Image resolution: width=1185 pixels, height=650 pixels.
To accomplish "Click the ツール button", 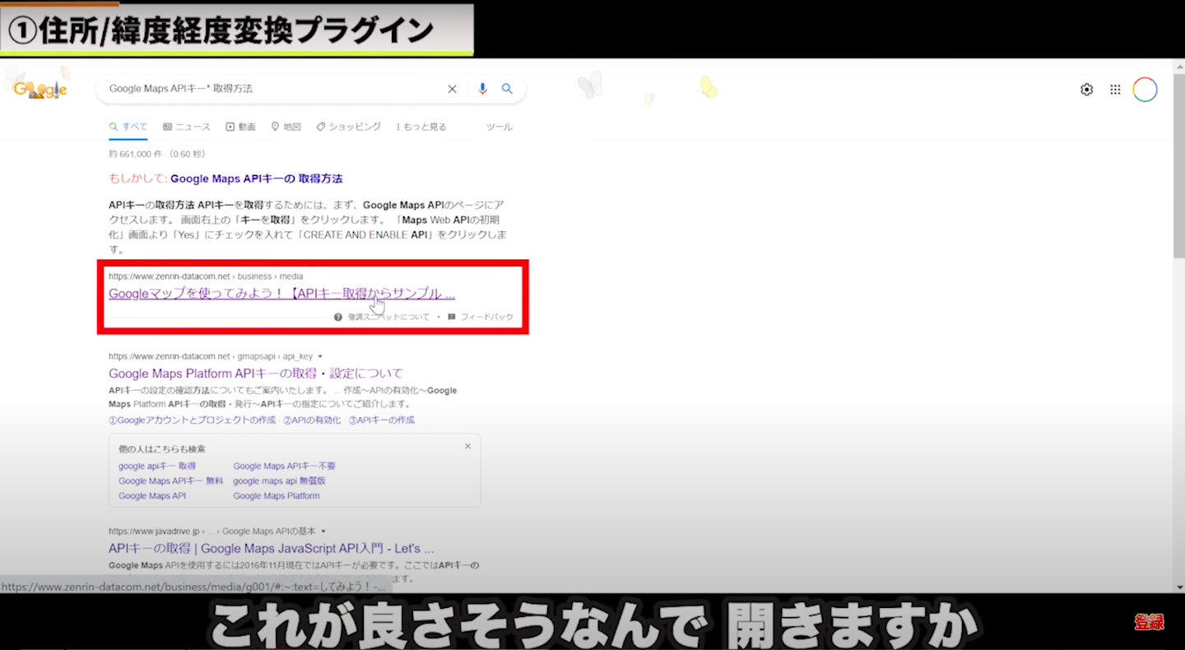I will (499, 127).
